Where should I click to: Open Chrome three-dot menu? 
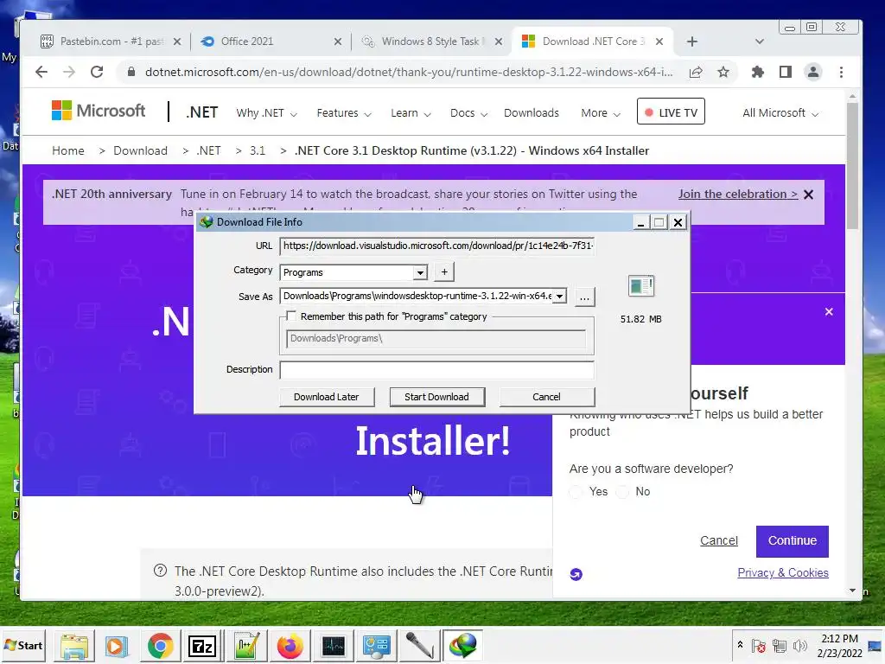pyautogui.click(x=841, y=72)
